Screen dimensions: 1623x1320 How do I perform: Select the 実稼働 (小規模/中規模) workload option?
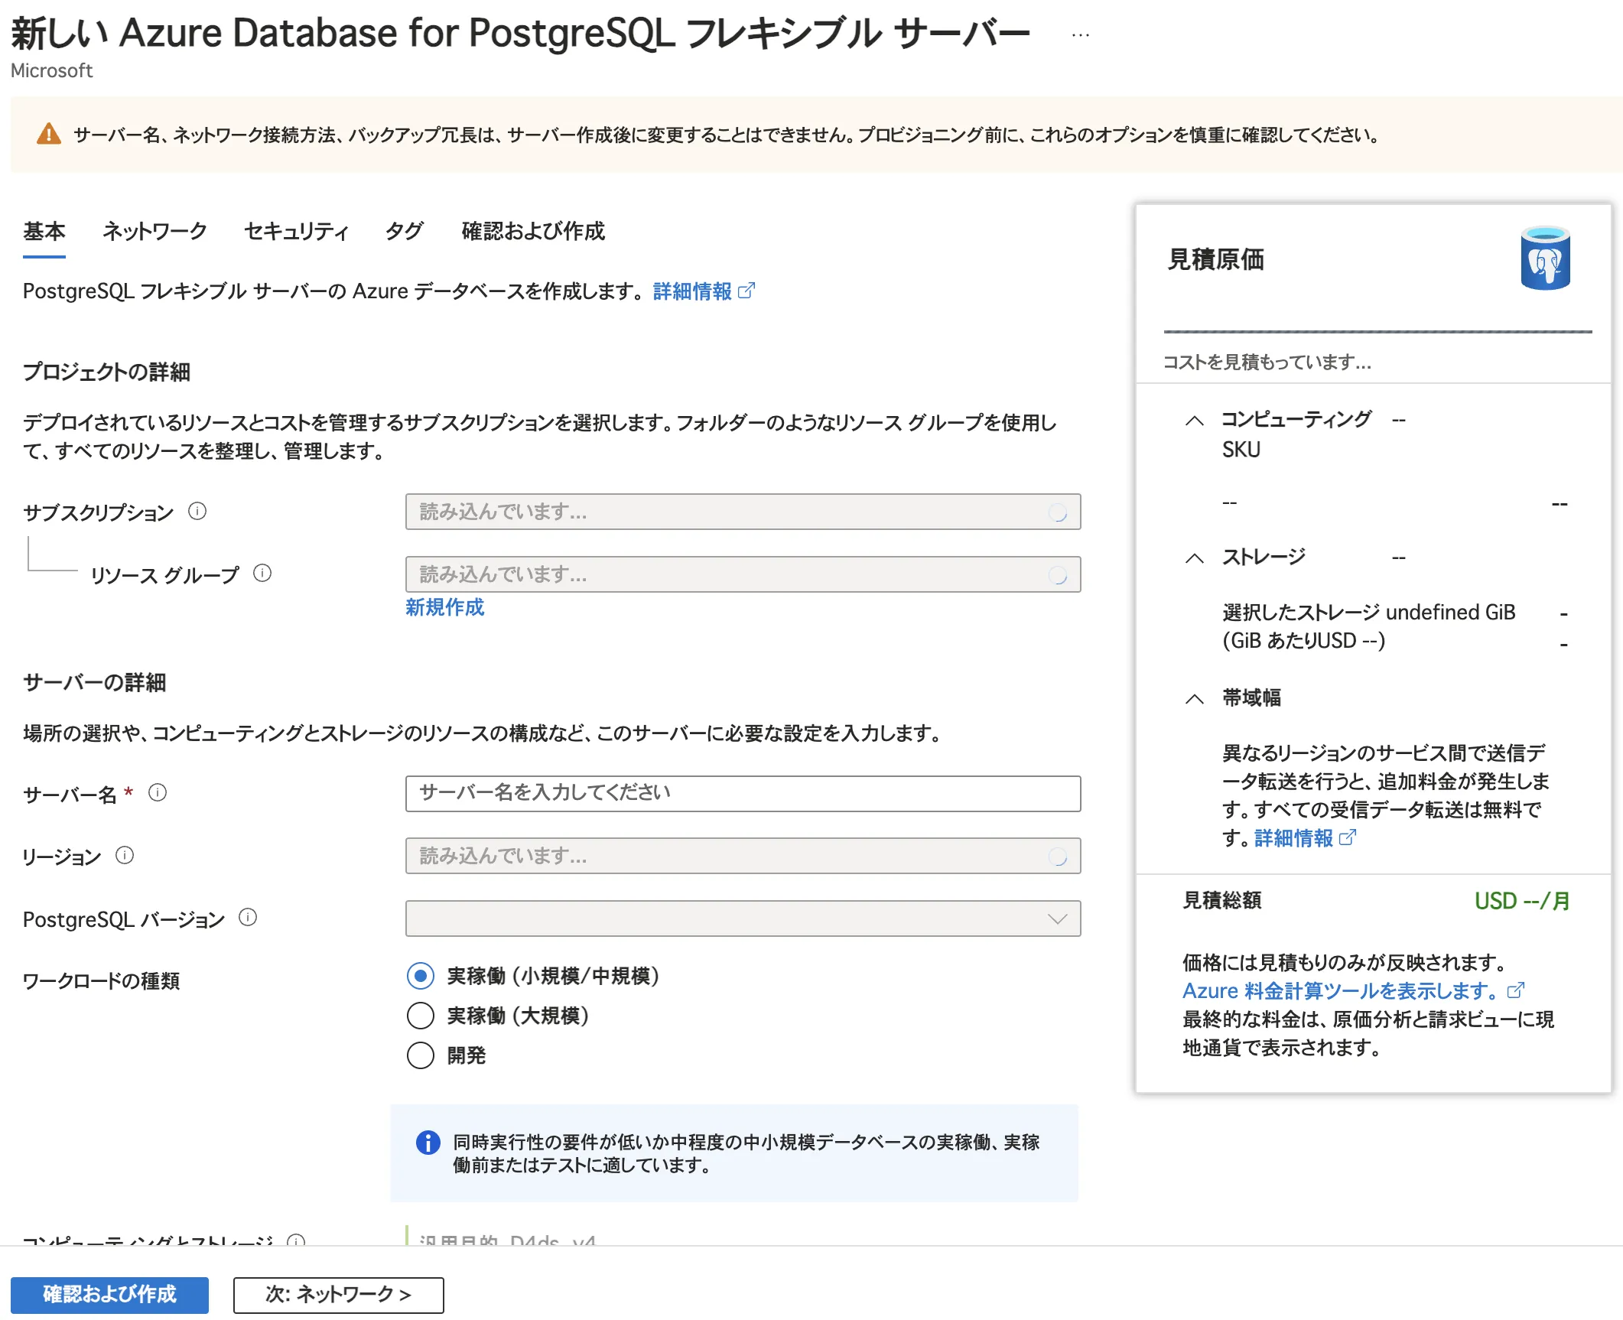coord(421,976)
